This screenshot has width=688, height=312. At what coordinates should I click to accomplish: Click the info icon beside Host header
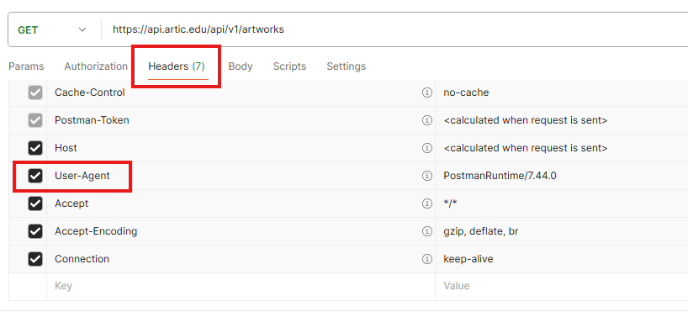tap(427, 148)
